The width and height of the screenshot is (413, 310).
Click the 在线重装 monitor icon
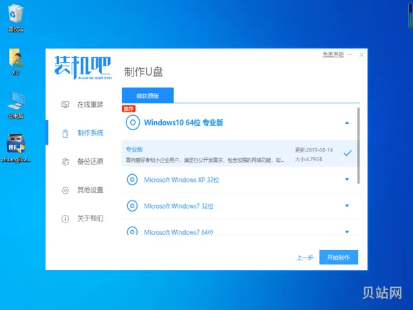pos(65,105)
